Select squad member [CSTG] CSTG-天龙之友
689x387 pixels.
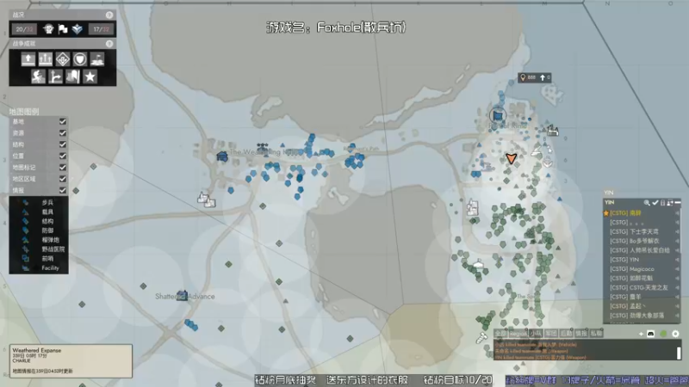pos(642,288)
